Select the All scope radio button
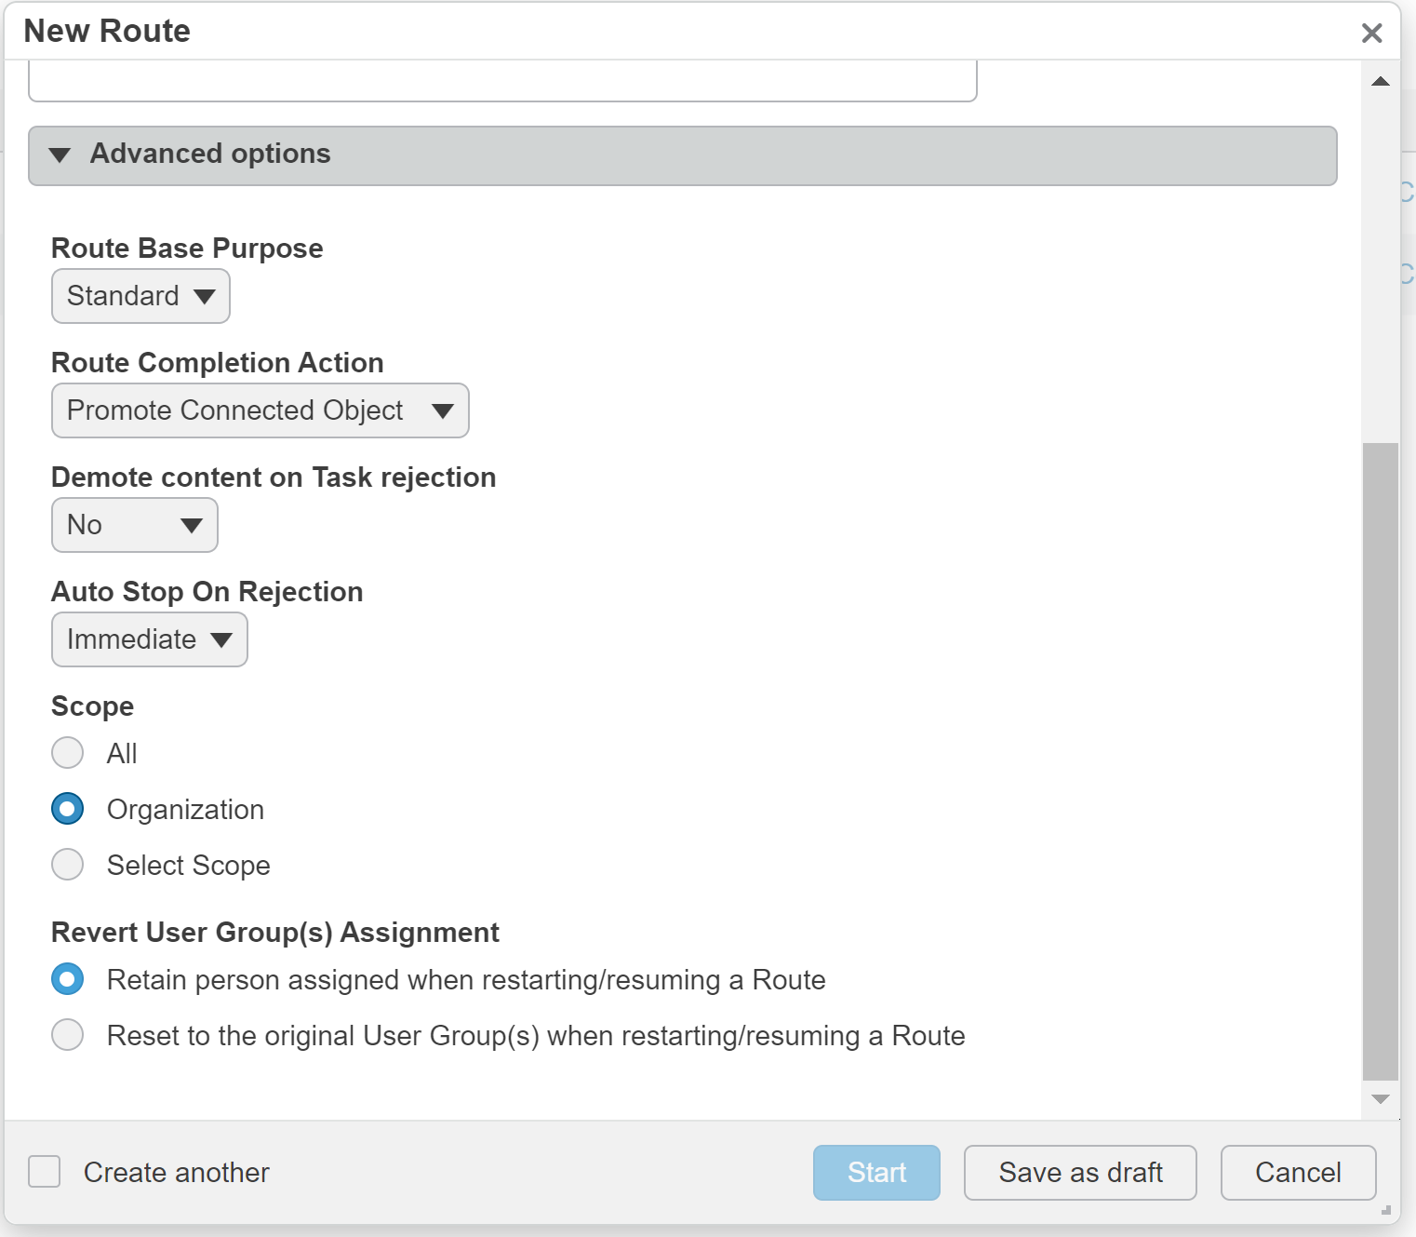Viewport: 1416px width, 1237px height. click(68, 753)
